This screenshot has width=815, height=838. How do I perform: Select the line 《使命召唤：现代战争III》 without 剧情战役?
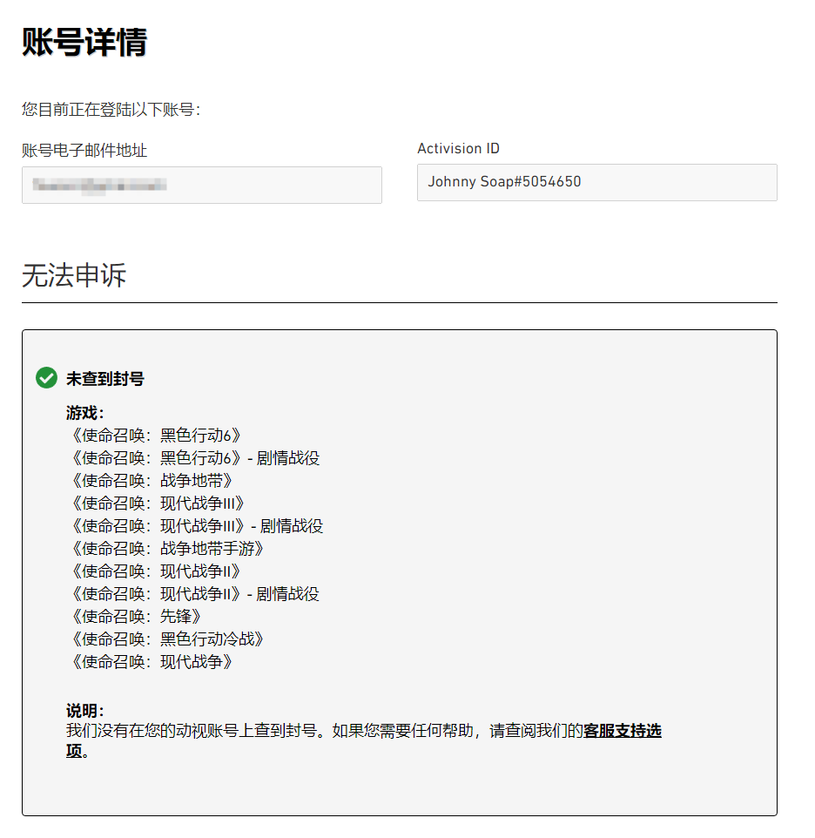(158, 503)
